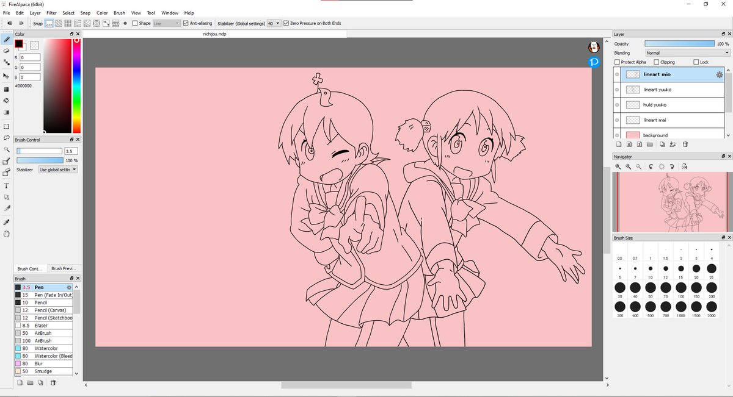The image size is (733, 397).
Task: Open the Filter menu
Action: [51, 13]
